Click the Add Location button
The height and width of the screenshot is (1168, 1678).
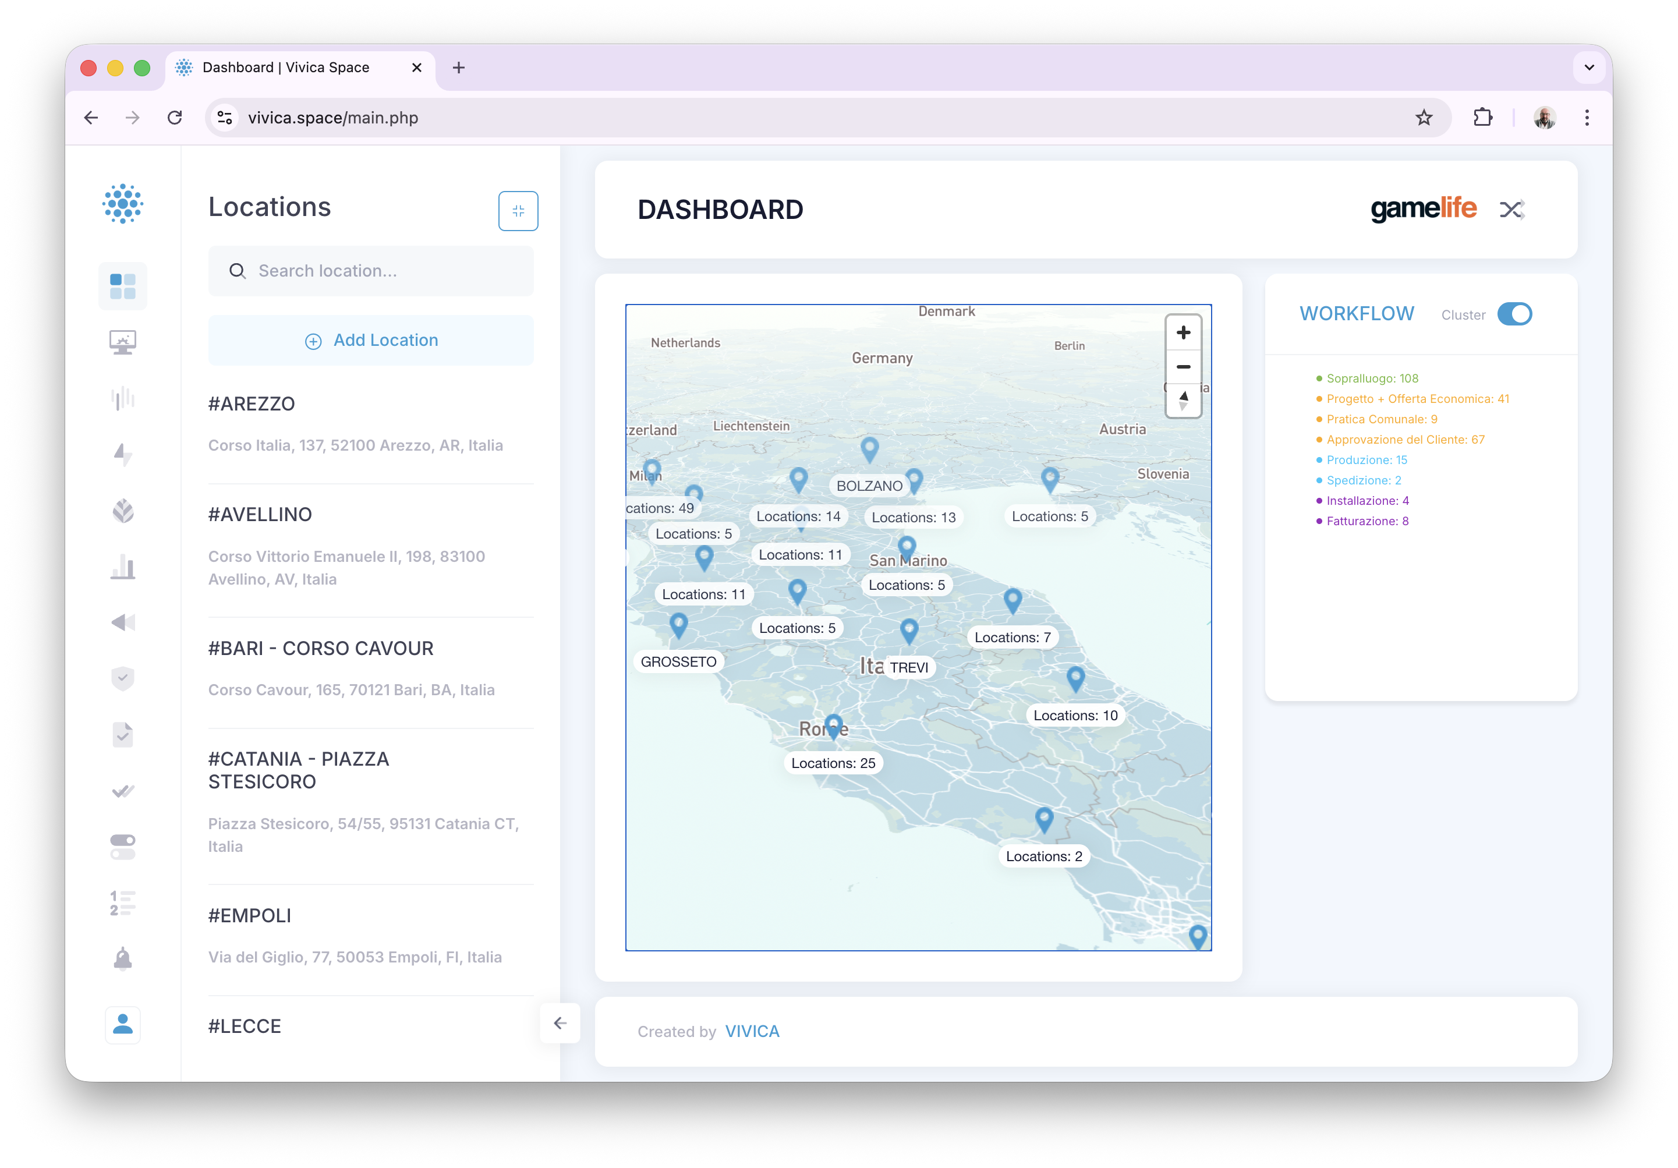coord(370,340)
